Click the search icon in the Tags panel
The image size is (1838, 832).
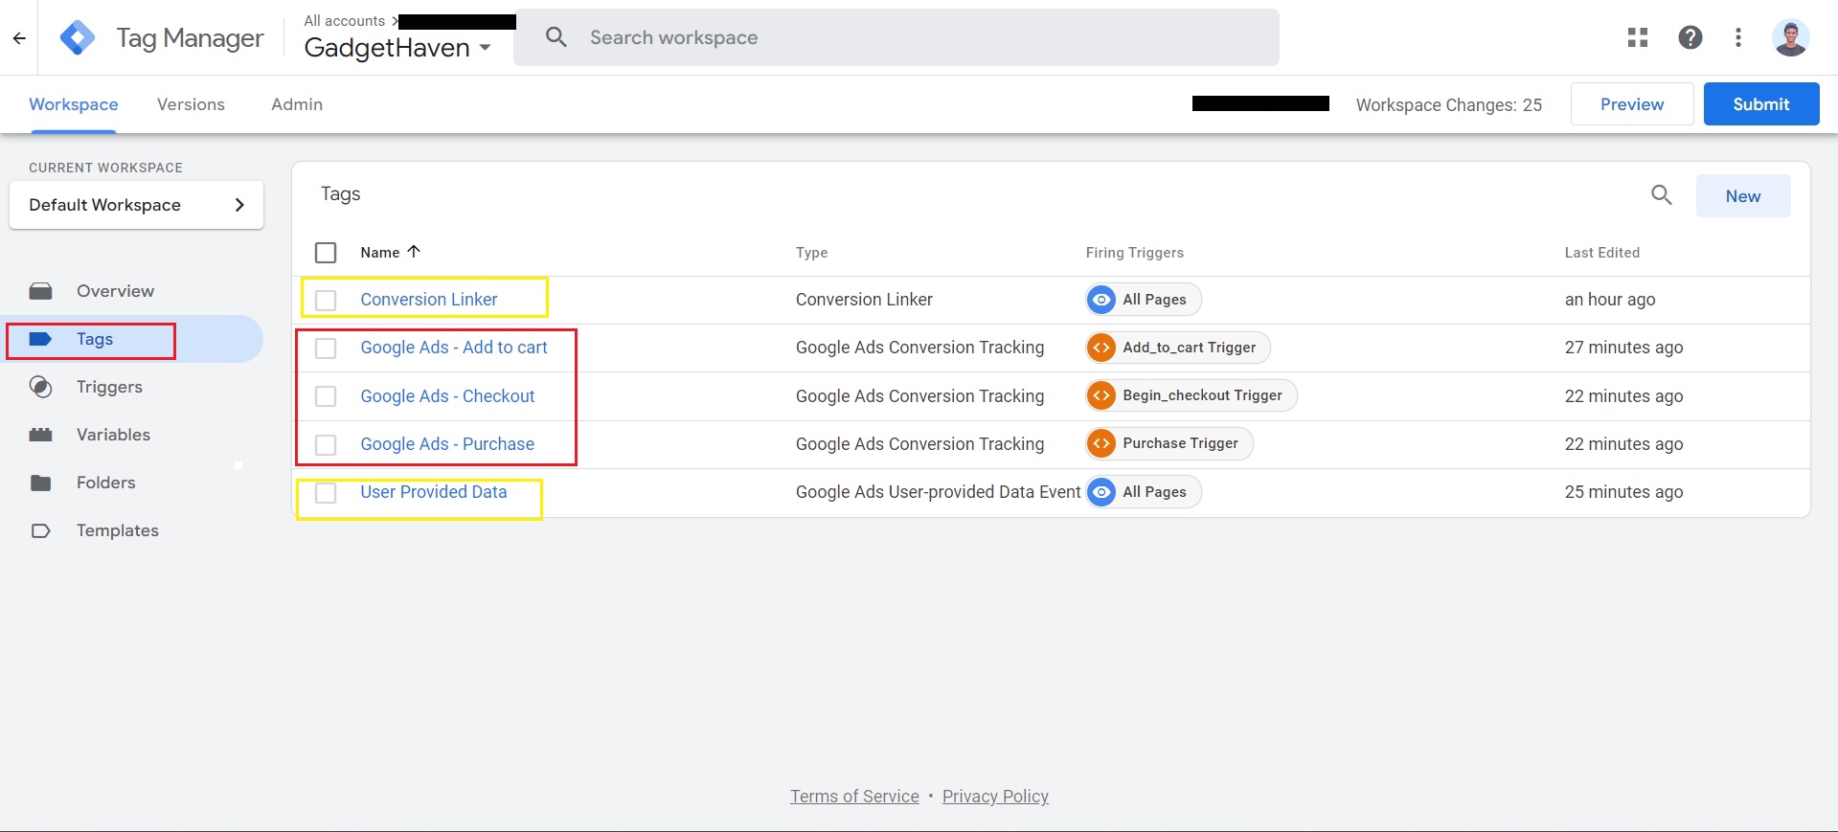pyautogui.click(x=1662, y=195)
